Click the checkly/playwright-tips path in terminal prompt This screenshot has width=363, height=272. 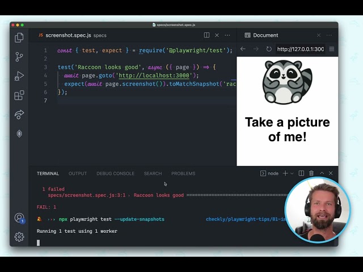(246, 219)
